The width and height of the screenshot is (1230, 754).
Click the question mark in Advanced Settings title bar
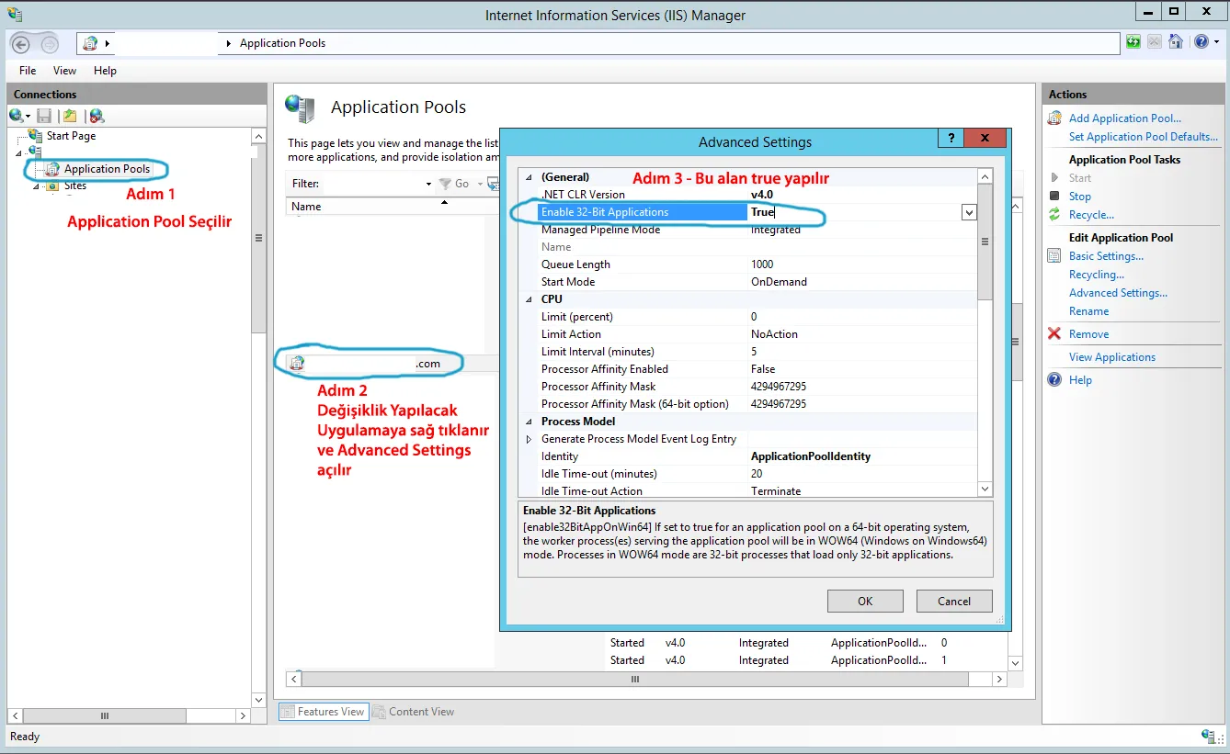point(951,138)
